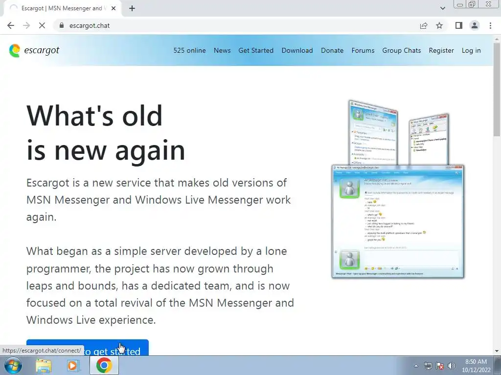This screenshot has width=501, height=375.
Task: Open a new tab with plus button
Action: tap(132, 8)
